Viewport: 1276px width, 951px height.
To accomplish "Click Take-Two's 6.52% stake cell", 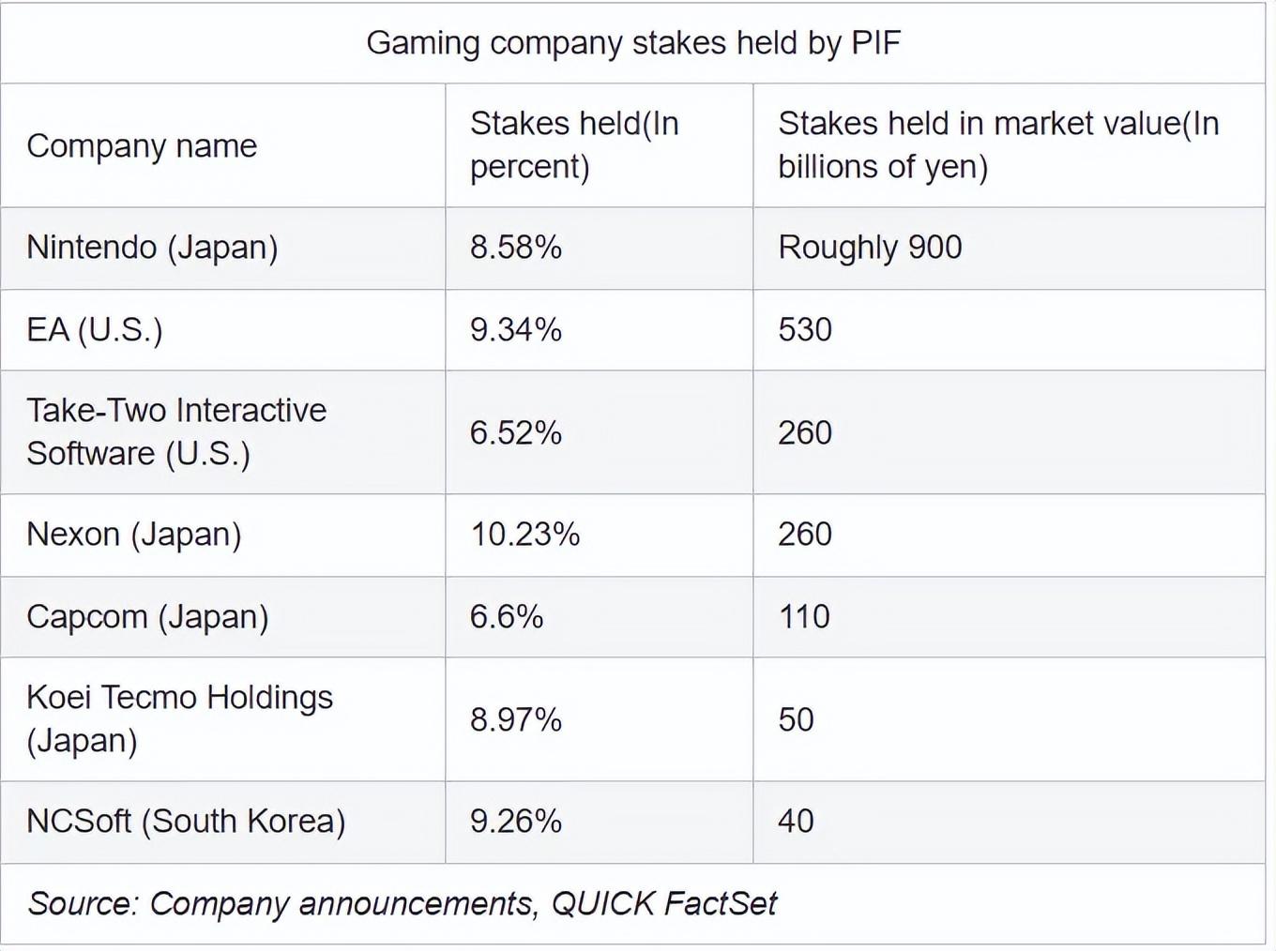I will pyautogui.click(x=516, y=433).
